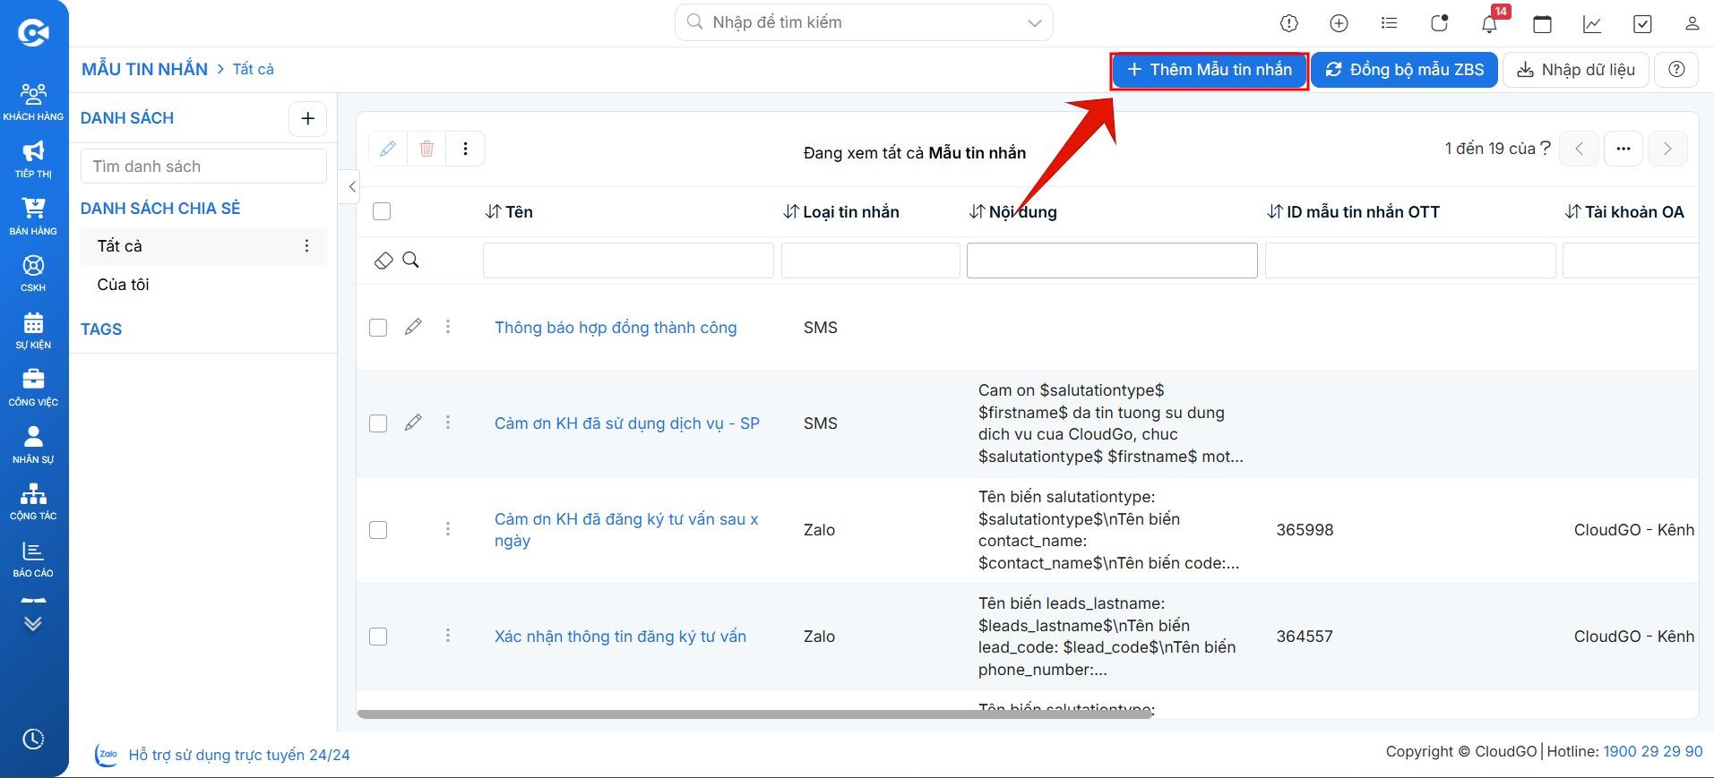Open the Công Việc briefcase module
Screen dimensions: 1714x778
[33, 388]
